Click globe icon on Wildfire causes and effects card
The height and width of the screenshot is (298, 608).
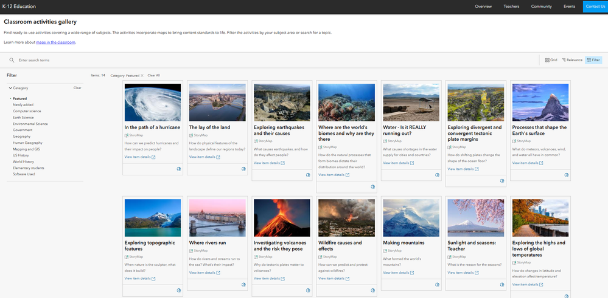pyautogui.click(x=372, y=291)
